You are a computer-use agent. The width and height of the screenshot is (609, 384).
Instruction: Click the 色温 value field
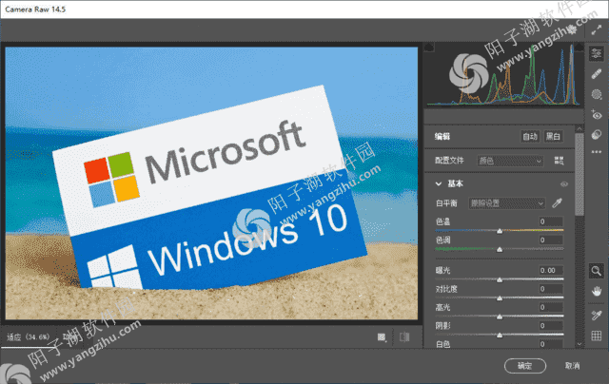point(551,221)
